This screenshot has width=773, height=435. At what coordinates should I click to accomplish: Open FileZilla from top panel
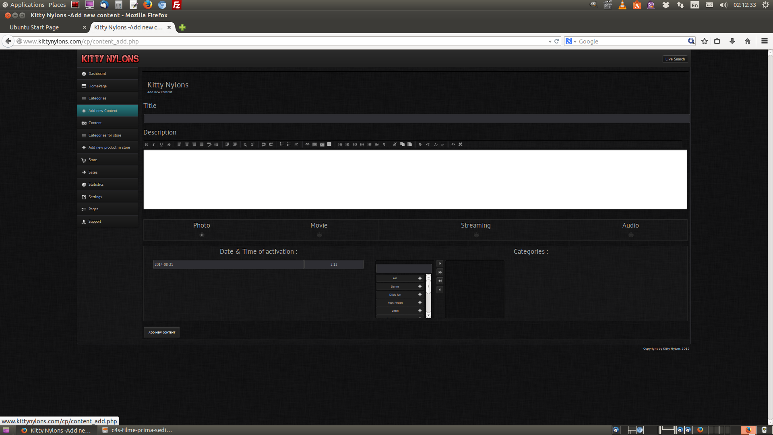(x=177, y=5)
